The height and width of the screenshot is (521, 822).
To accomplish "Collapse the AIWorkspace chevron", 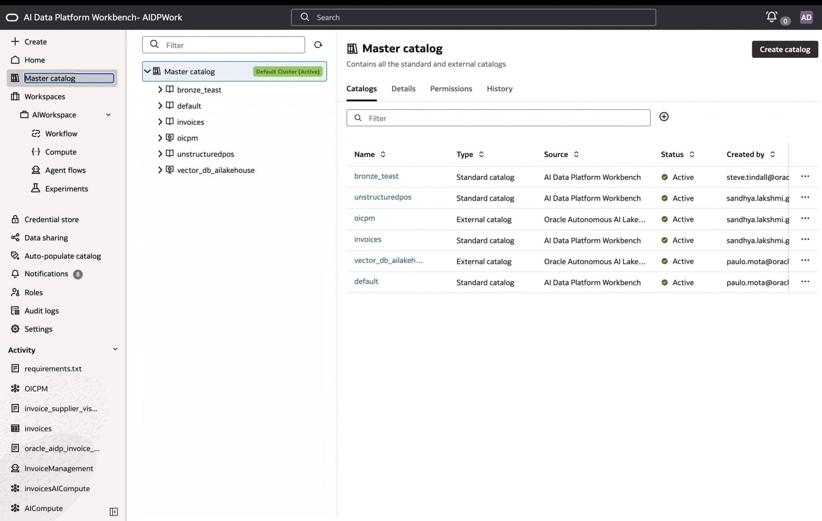I will pos(108,115).
